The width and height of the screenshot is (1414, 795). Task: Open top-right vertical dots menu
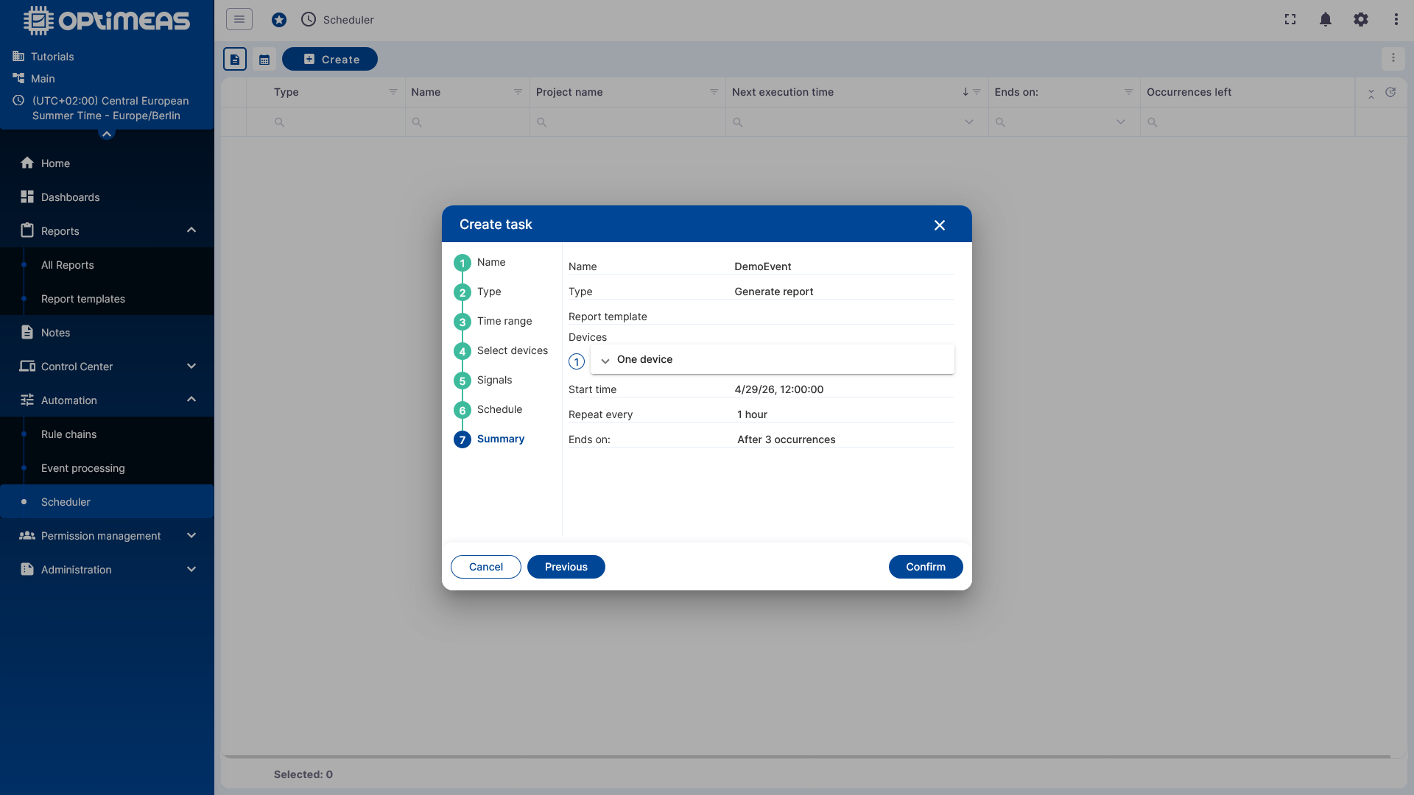click(x=1396, y=19)
